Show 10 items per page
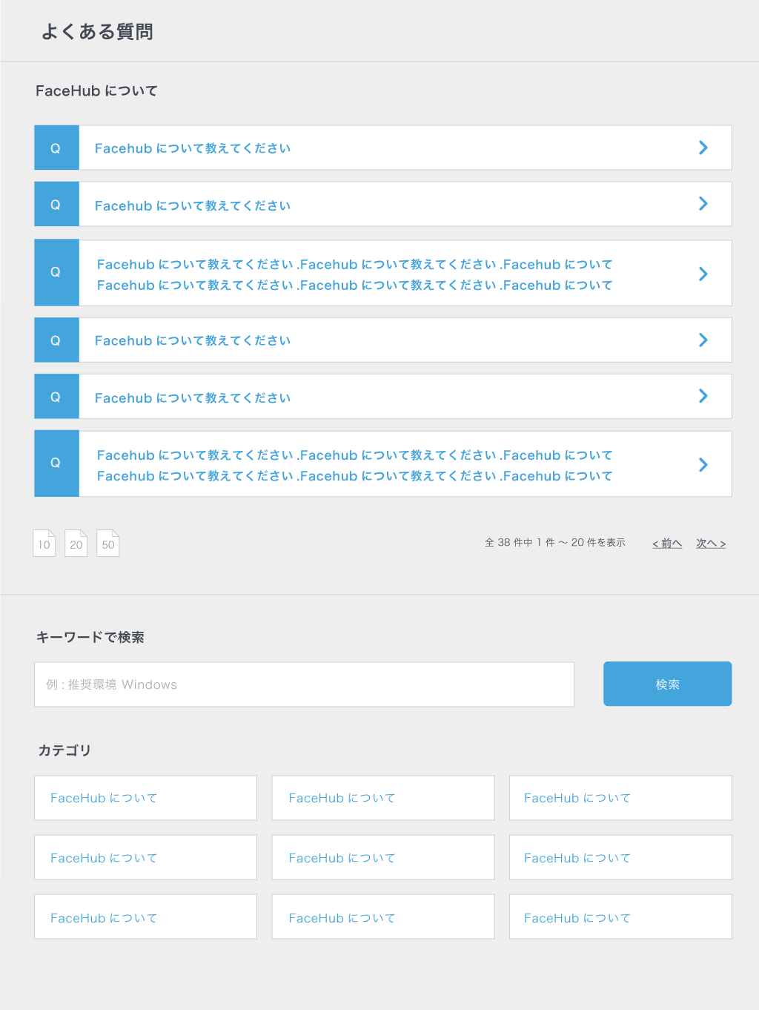This screenshot has height=1010, width=759. pos(44,544)
